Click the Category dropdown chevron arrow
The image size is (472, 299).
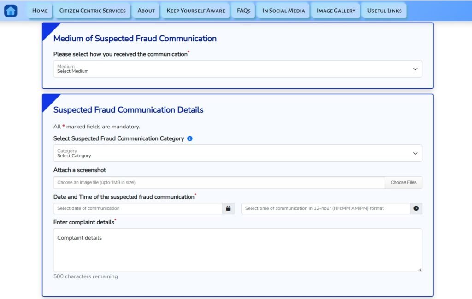click(x=415, y=153)
